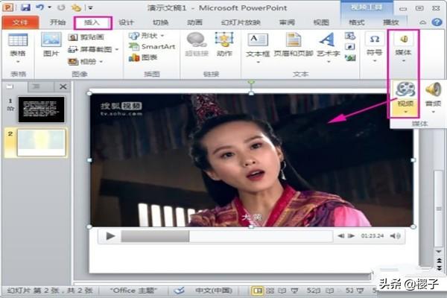The height and width of the screenshot is (298, 447).
Task: Click the vertical scrollbar down arrow
Action: (x=439, y=252)
